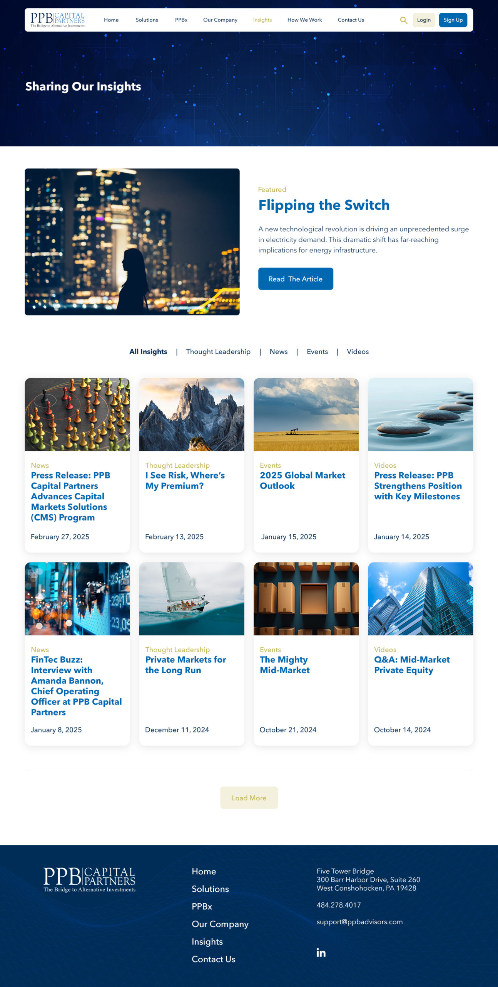Click support@ppbadvisors.com email address
The width and height of the screenshot is (498, 987).
(359, 922)
